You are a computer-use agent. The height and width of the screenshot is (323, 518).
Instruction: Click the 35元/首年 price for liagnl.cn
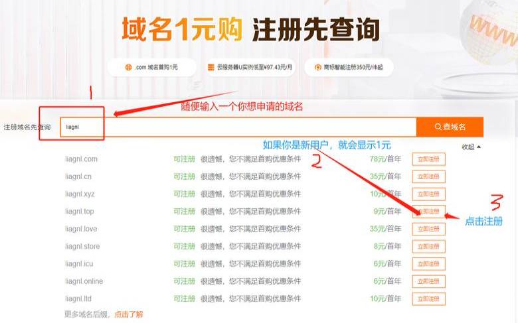385,176
